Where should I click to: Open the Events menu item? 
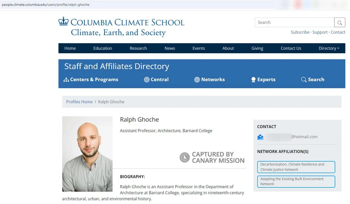pyautogui.click(x=199, y=48)
